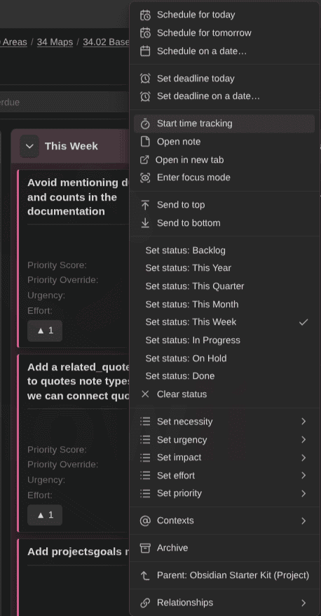321x616 pixels.
Task: Click the overdue filter field
Action: (x=64, y=102)
